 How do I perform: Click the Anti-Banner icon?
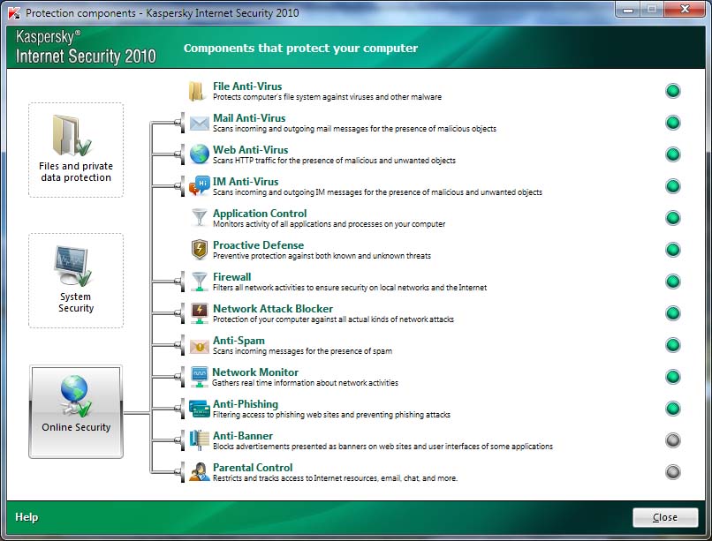(199, 440)
